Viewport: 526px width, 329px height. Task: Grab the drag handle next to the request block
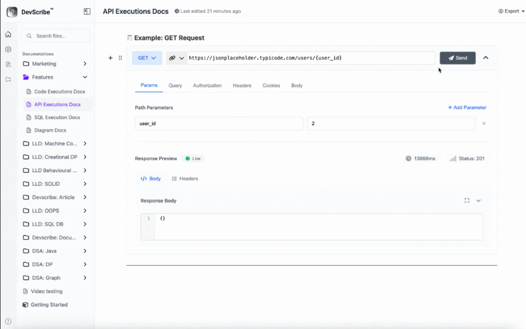[x=120, y=58]
